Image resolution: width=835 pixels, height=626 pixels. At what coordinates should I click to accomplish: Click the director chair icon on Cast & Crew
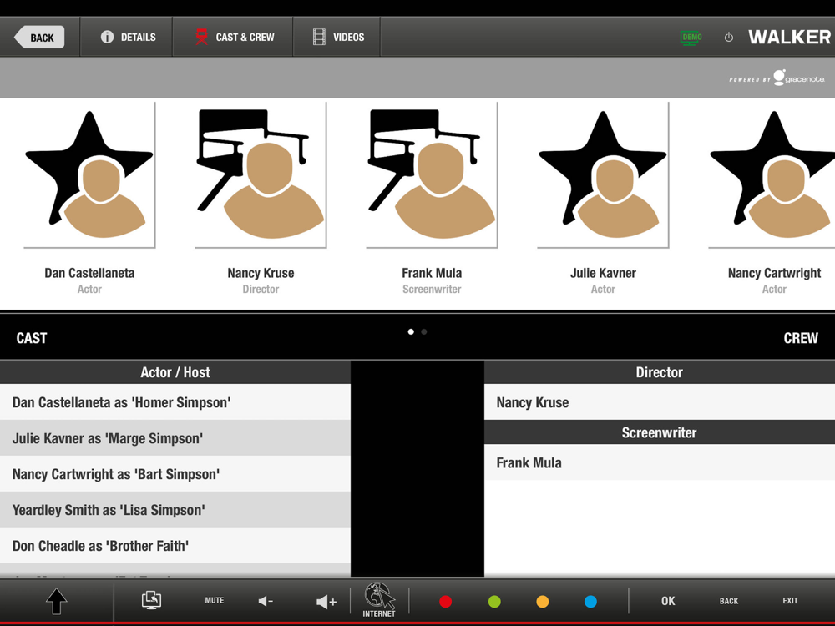[x=202, y=37]
